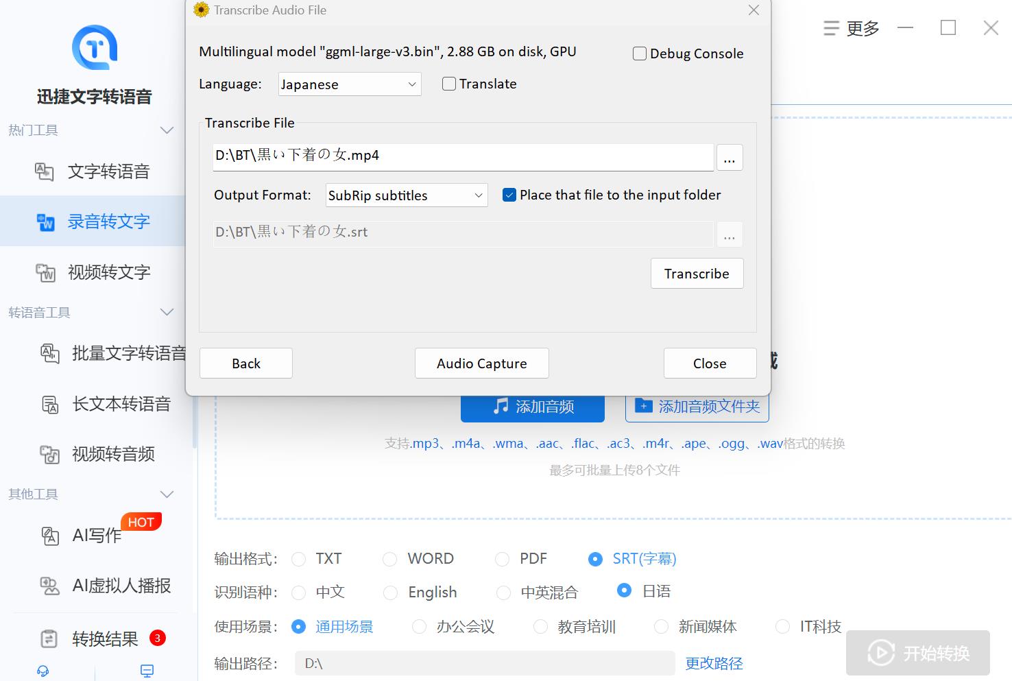The image size is (1012, 681).
Task: Enable the Debug Console checkbox
Action: 640,53
